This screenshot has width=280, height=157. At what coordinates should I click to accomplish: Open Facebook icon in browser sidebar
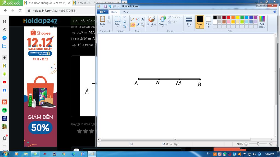tap(4, 90)
